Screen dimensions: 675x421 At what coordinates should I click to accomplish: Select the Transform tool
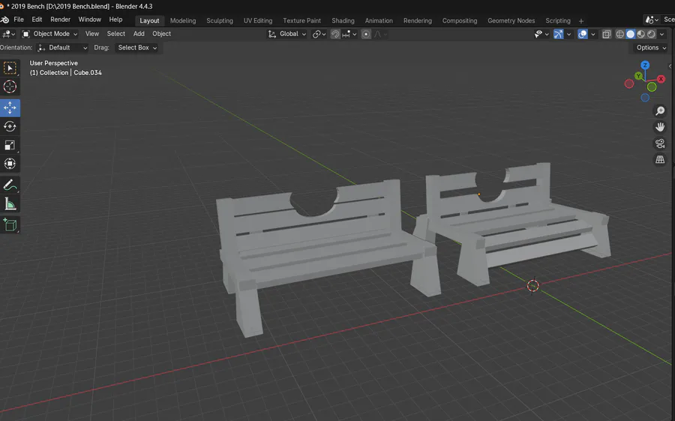tap(10, 164)
